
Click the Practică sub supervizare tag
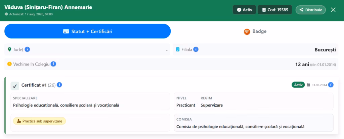[40, 121]
